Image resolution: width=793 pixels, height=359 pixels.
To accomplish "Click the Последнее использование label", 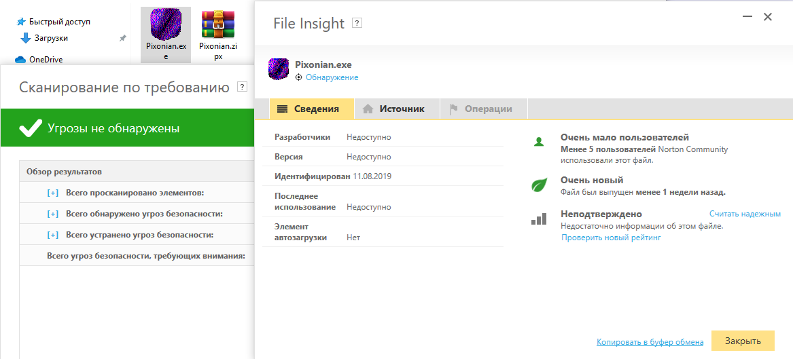I will point(306,202).
